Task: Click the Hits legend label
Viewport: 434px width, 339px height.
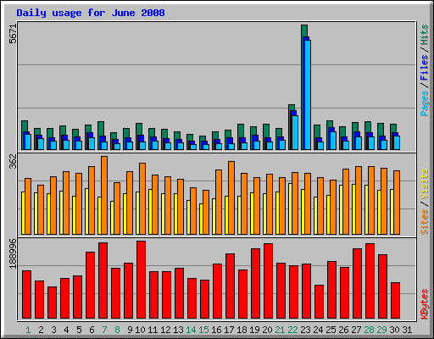Action: (x=425, y=35)
